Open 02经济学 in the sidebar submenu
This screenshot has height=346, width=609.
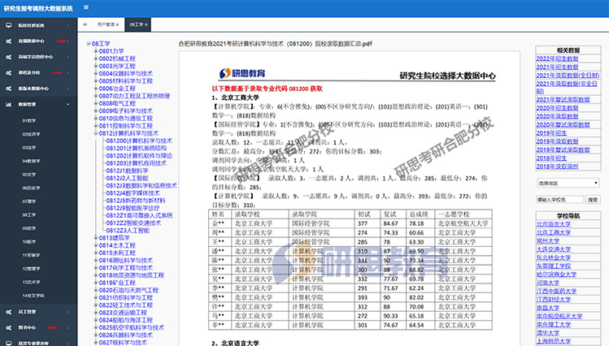(x=31, y=134)
